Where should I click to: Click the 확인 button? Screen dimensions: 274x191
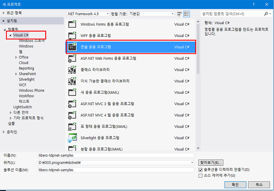point(235,184)
